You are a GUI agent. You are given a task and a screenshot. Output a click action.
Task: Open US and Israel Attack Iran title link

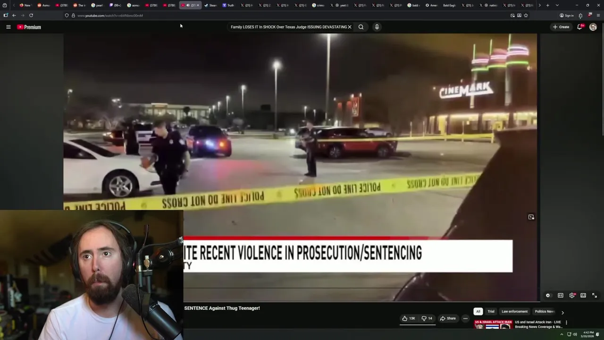[x=538, y=324]
